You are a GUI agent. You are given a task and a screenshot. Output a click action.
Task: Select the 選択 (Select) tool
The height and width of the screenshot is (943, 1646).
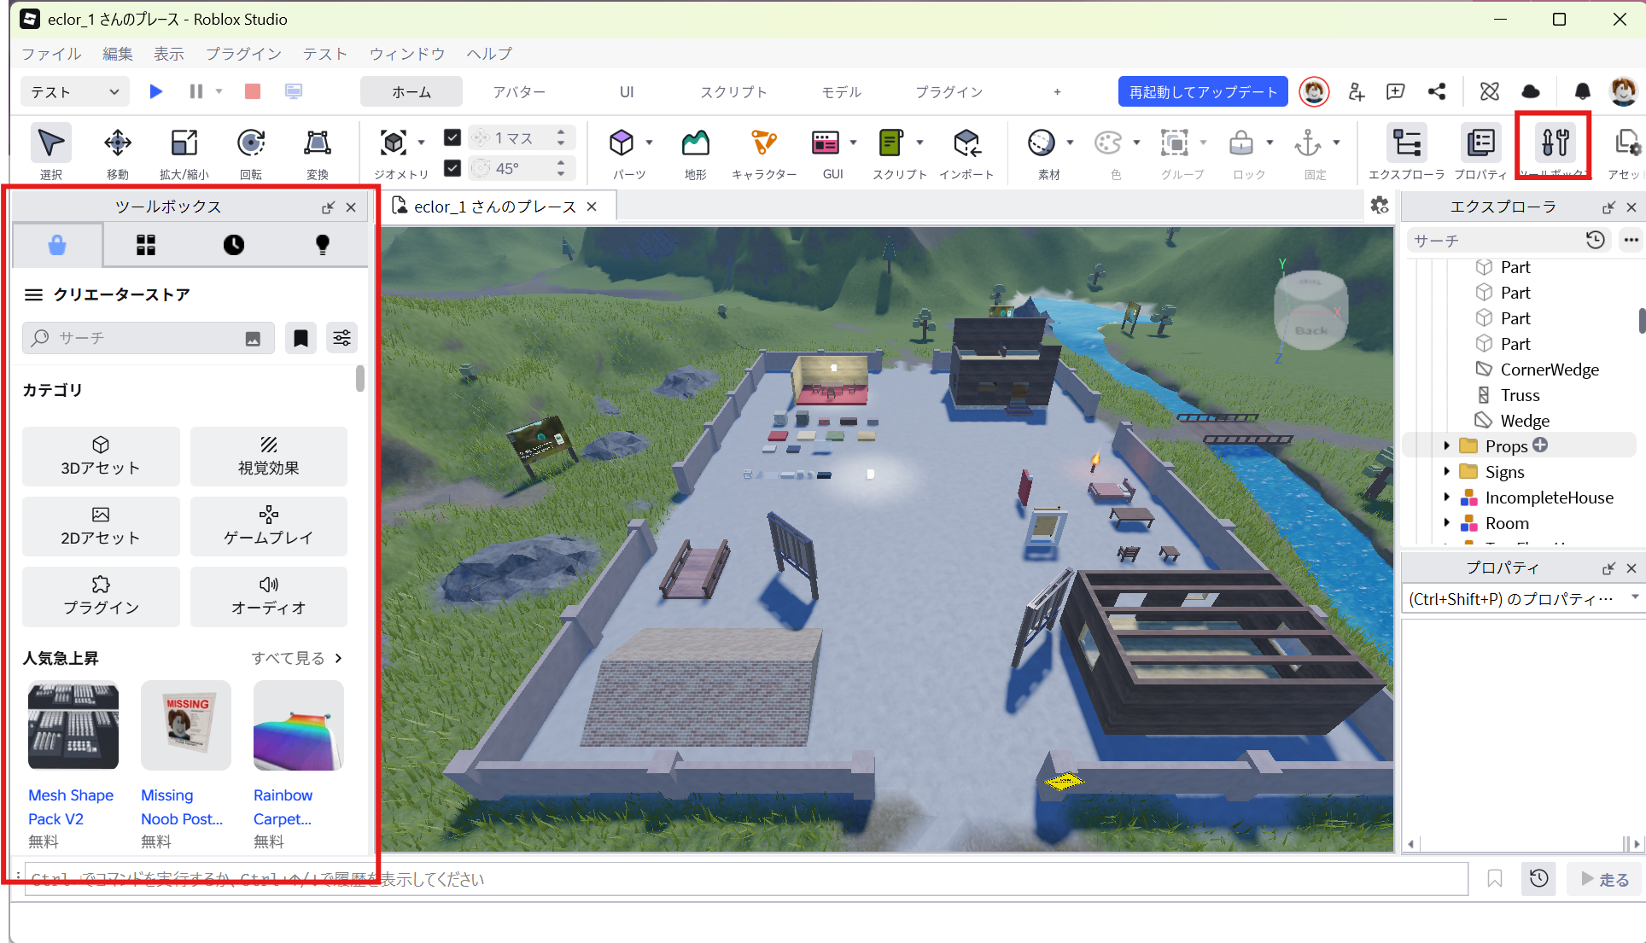pos(51,151)
